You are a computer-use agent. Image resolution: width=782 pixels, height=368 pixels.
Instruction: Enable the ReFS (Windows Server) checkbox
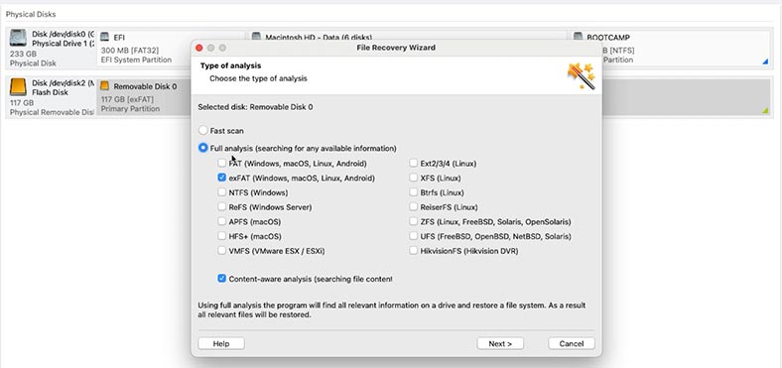[222, 207]
